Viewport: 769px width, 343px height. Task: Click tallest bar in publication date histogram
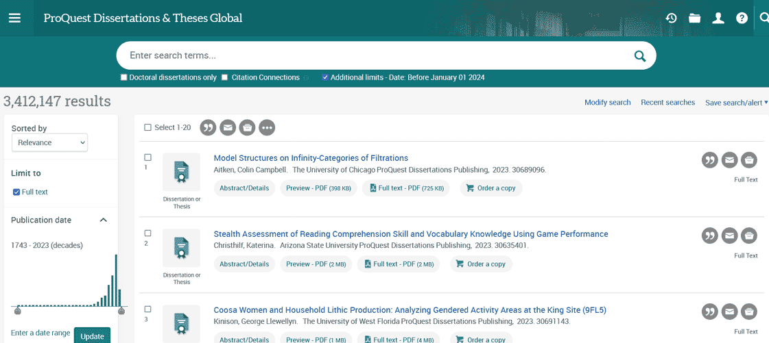coord(116,281)
